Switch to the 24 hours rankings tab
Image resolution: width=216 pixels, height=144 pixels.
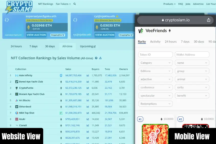[16, 46]
